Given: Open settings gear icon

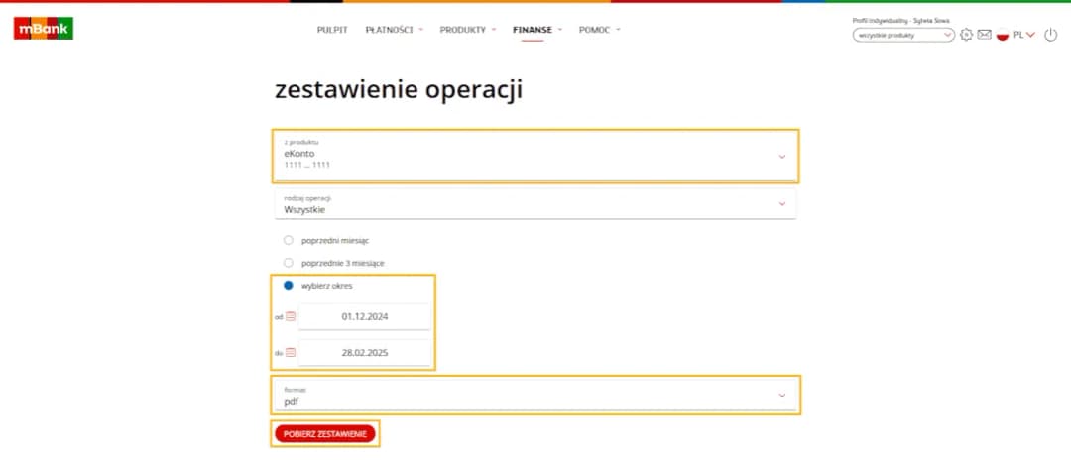Looking at the screenshot, I should pos(967,35).
